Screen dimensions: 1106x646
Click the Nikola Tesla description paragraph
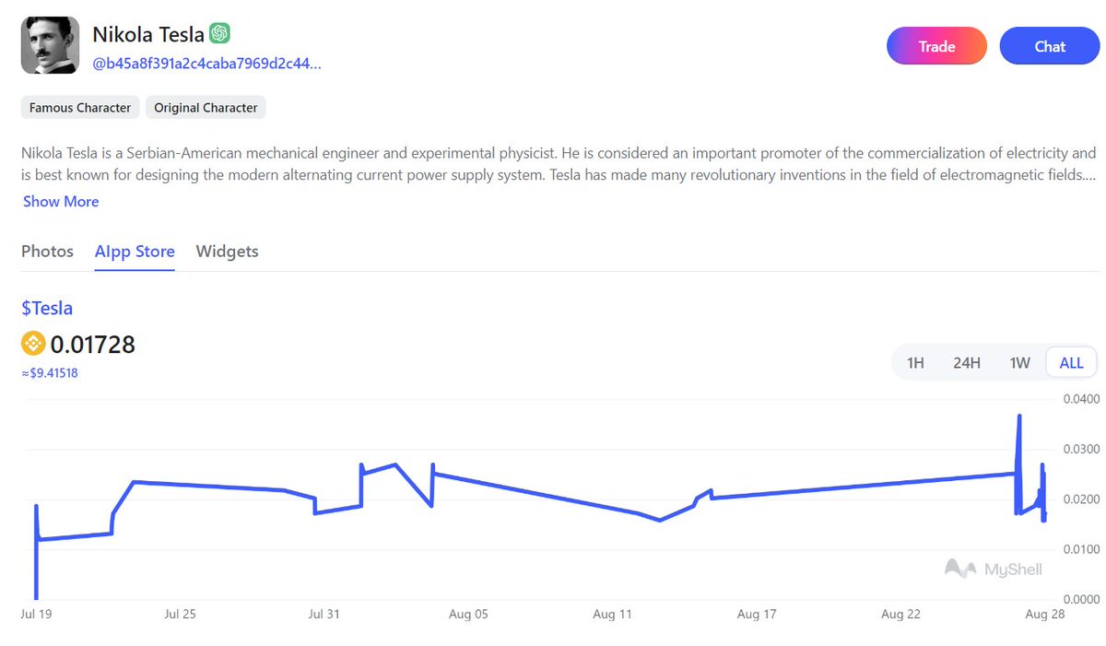coord(559,163)
